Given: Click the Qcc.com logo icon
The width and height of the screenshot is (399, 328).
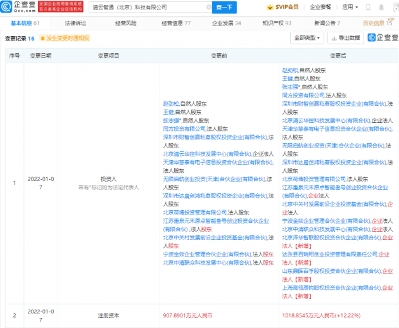Looking at the screenshot, I should (x=6, y=6).
